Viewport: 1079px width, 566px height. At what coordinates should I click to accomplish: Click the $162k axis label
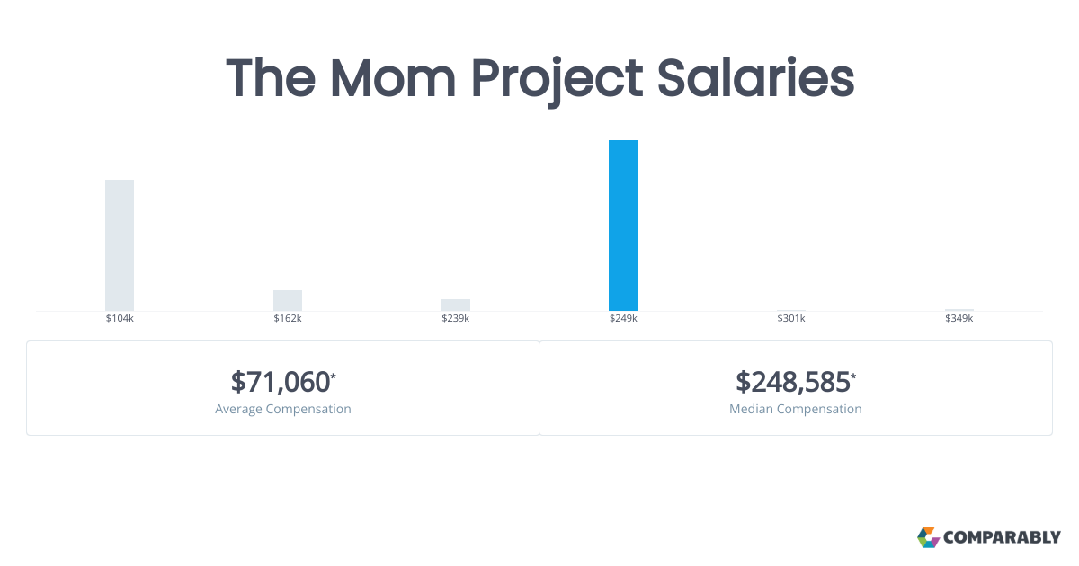tap(288, 319)
